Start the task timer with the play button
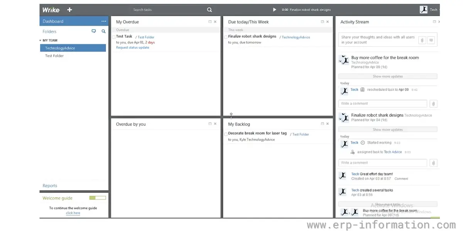 click(275, 10)
